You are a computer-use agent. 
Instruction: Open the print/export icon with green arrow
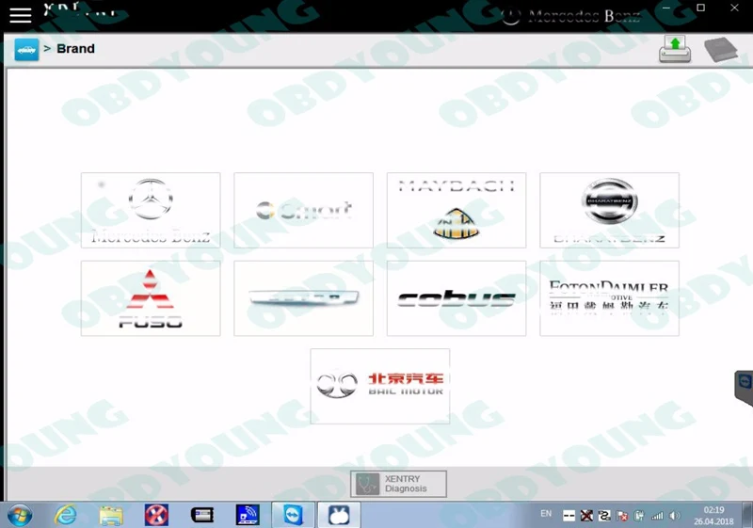click(x=675, y=49)
